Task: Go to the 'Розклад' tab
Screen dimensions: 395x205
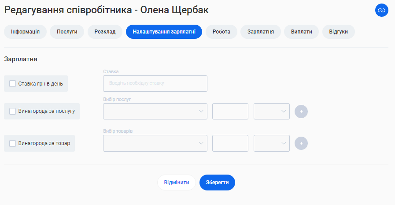Action: pyautogui.click(x=105, y=32)
